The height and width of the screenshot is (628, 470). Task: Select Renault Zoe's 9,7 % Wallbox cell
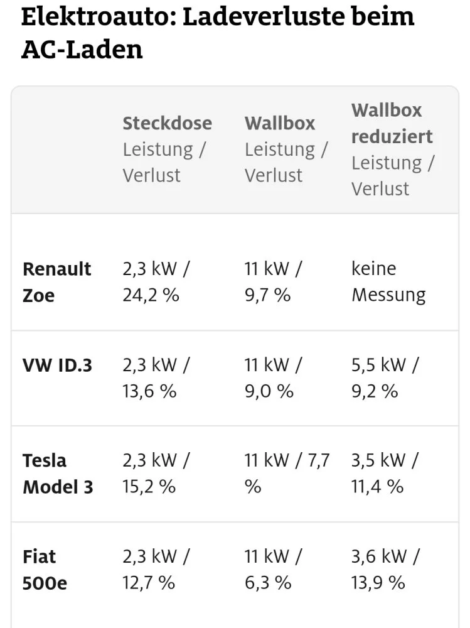pos(274,282)
